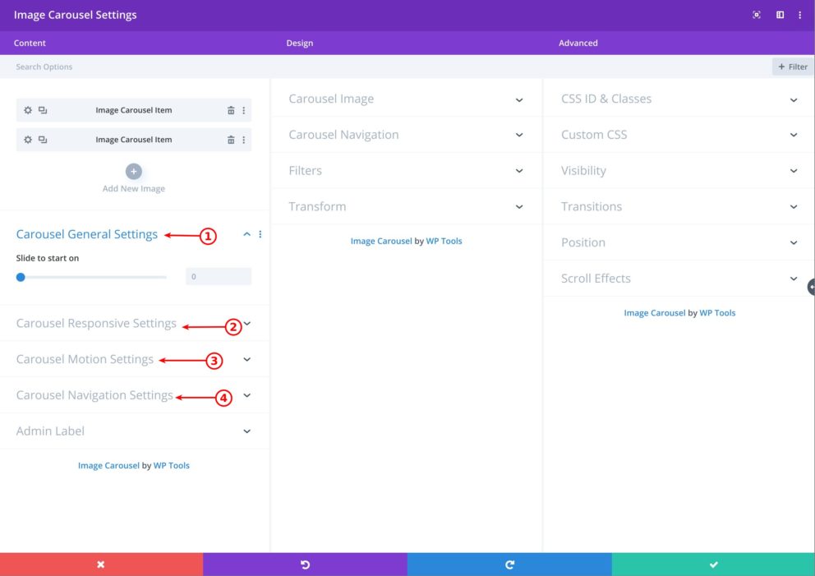Delete the first Image Carousel Item

point(231,109)
